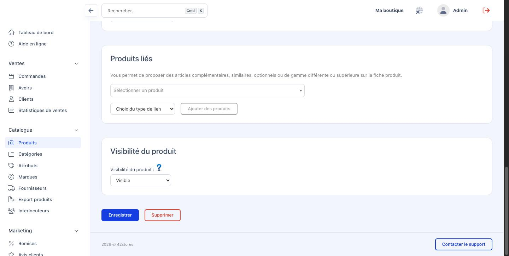
Task: Click the Clients person icon
Action: pyautogui.click(x=11, y=99)
